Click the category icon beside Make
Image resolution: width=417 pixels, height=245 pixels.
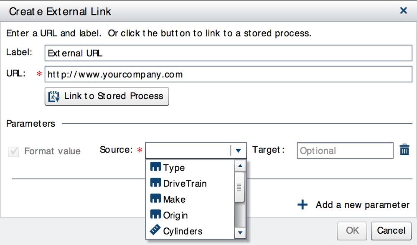[155, 199]
